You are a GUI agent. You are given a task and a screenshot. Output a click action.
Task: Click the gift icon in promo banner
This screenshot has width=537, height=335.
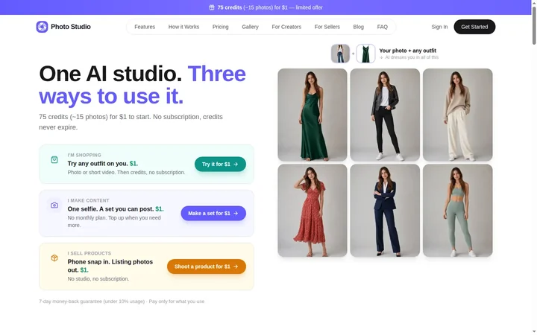click(x=212, y=7)
